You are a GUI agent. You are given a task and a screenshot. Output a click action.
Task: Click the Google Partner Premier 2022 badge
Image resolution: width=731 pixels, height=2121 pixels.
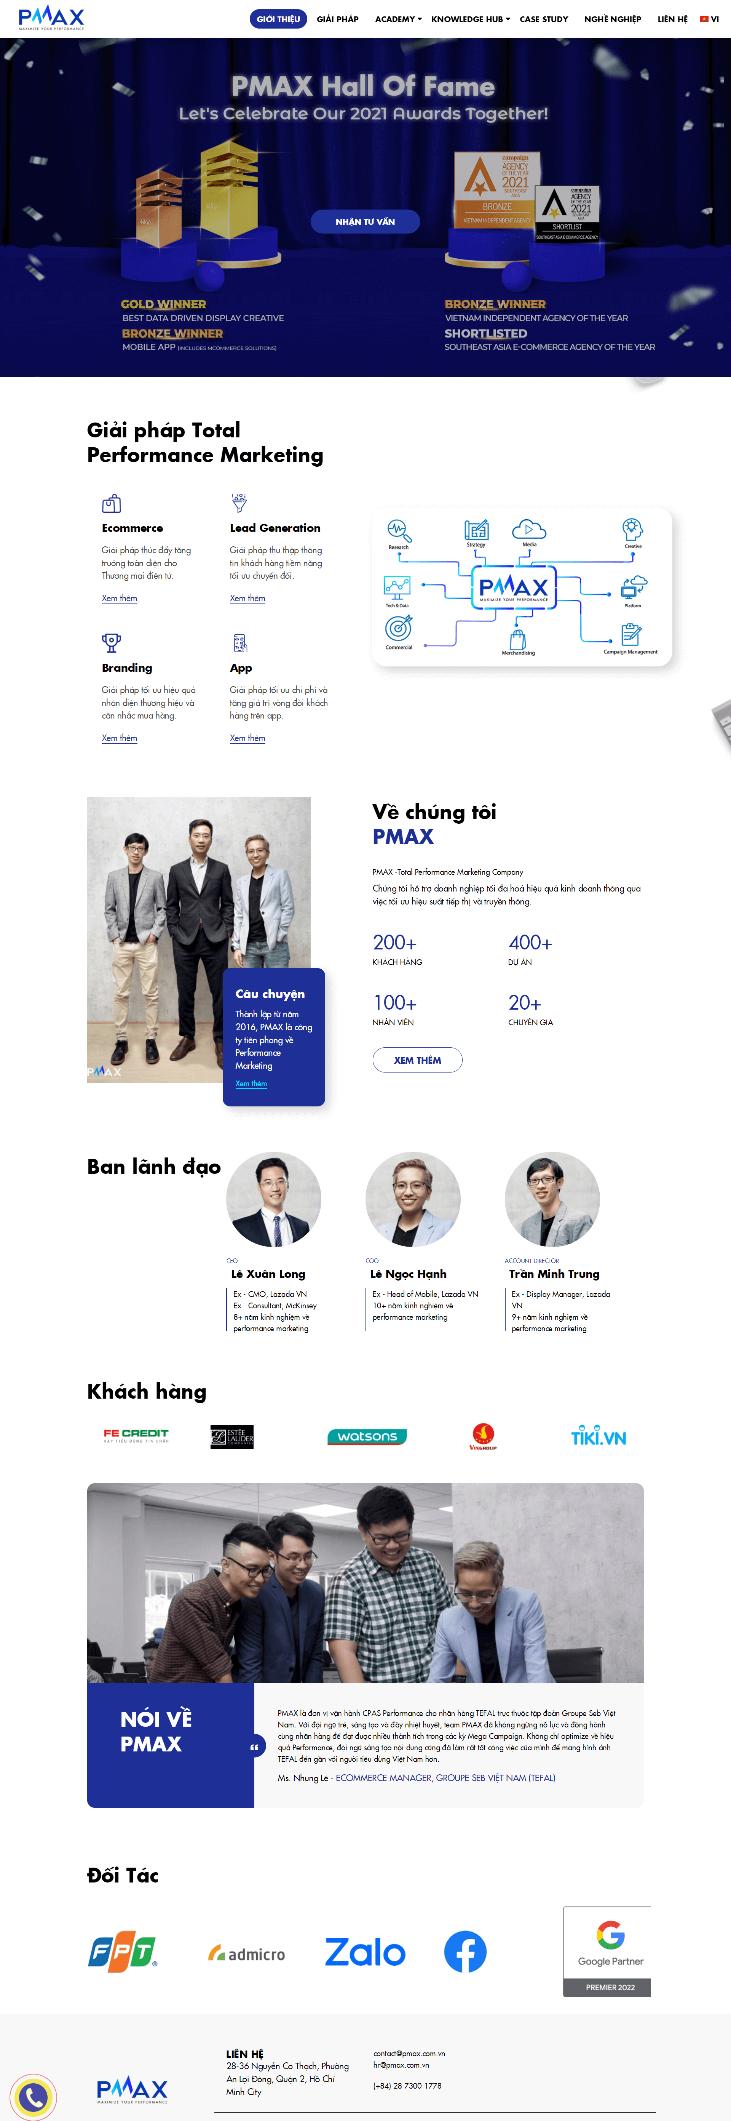click(x=607, y=1951)
